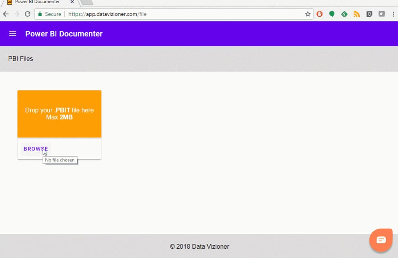The height and width of the screenshot is (258, 398).
Task: Click the PBI Files heading
Action: point(20,59)
